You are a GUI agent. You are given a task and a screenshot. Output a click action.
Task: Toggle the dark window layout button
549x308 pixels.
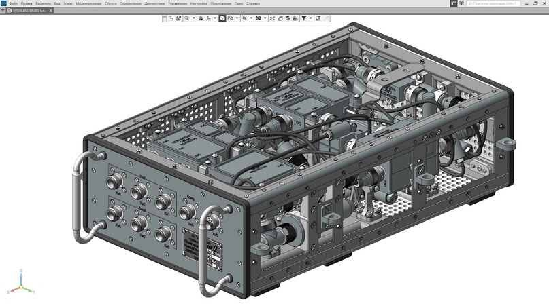click(454, 3)
